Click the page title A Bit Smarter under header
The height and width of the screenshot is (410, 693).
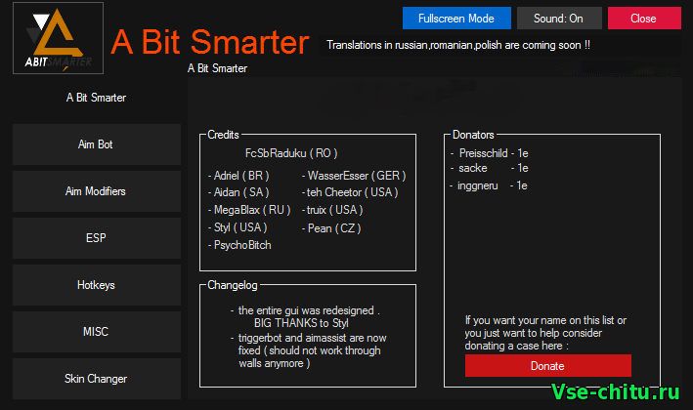click(217, 68)
